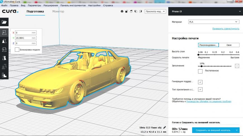Click Сохранить на внешний носитель button

tap(213, 130)
